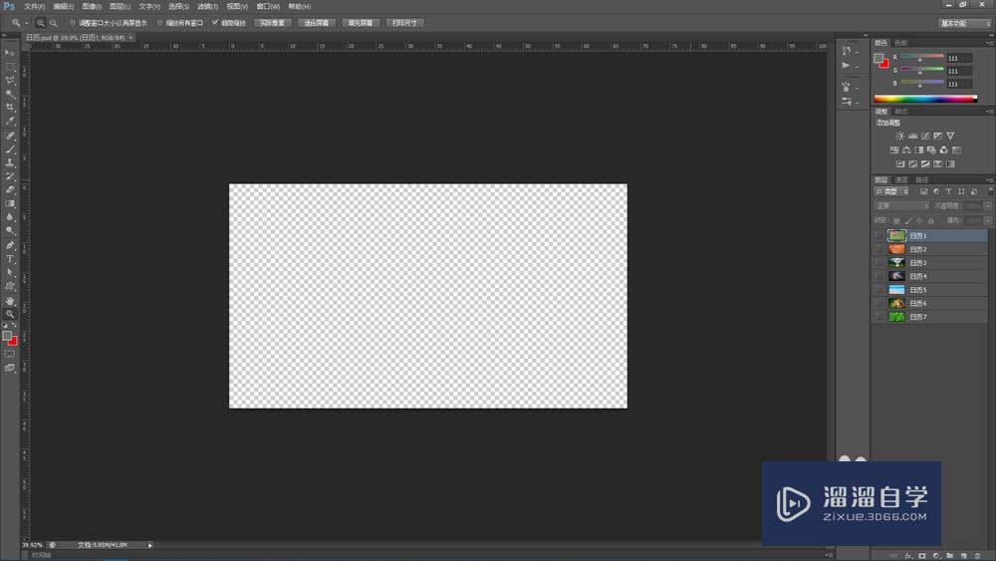Select the Path Selection tool
Image resolution: width=996 pixels, height=561 pixels.
coord(10,272)
